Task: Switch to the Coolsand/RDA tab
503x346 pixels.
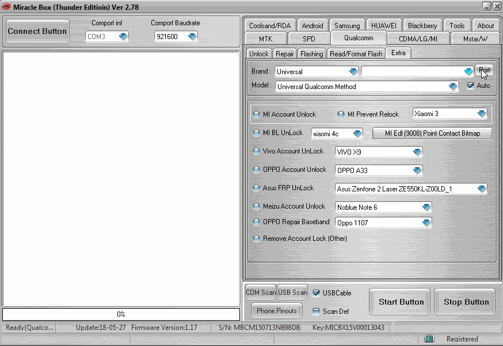Action: point(270,26)
